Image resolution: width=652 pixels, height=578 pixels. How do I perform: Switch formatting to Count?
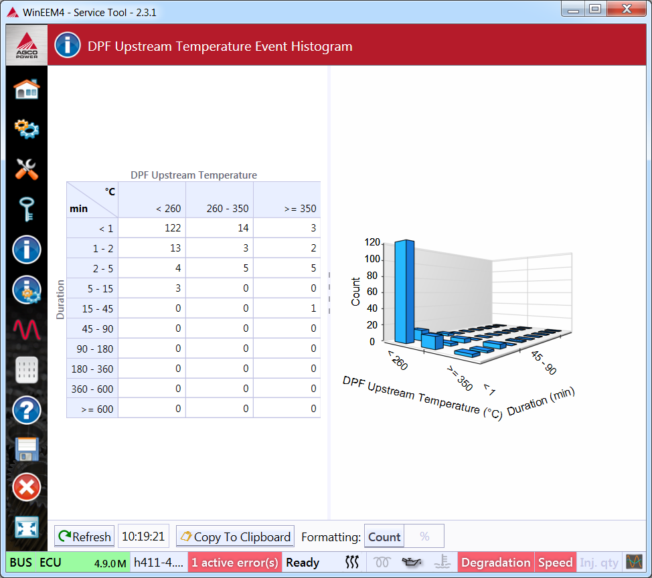click(384, 537)
